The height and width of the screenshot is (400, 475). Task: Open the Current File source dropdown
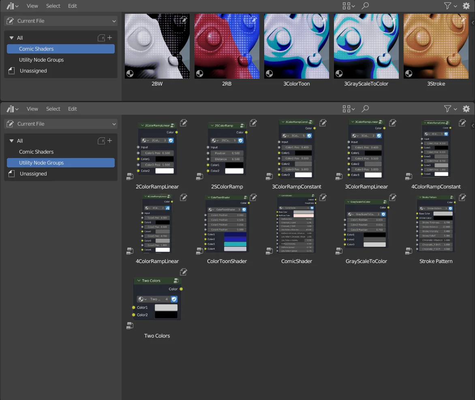coord(61,21)
